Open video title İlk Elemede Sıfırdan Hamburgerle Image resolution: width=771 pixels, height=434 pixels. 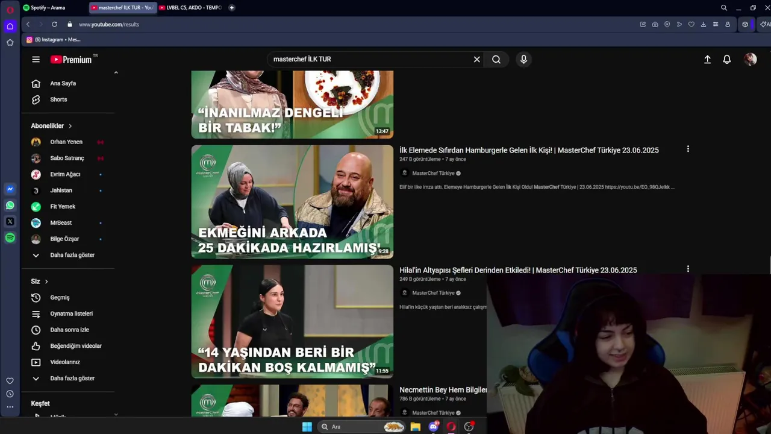(x=529, y=150)
